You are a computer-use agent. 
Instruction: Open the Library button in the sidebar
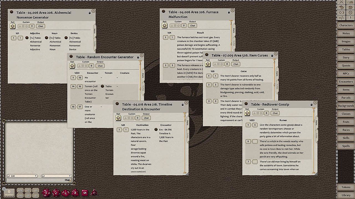click(x=346, y=195)
